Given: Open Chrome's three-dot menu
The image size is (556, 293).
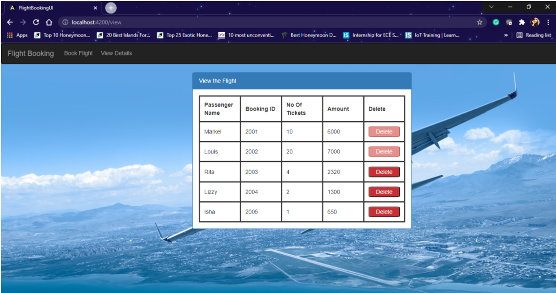Looking at the screenshot, I should tap(548, 22).
